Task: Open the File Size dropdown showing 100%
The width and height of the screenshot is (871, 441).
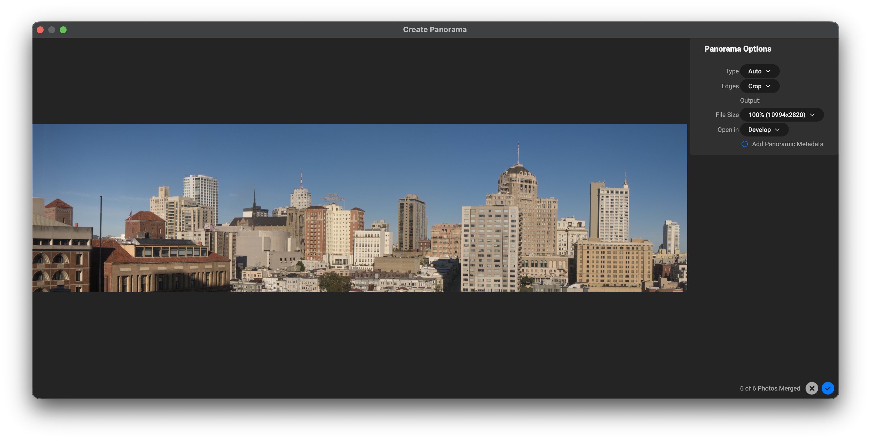Action: point(781,115)
